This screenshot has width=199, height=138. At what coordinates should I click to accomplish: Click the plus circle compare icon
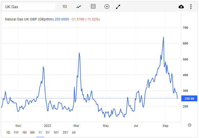107,7
